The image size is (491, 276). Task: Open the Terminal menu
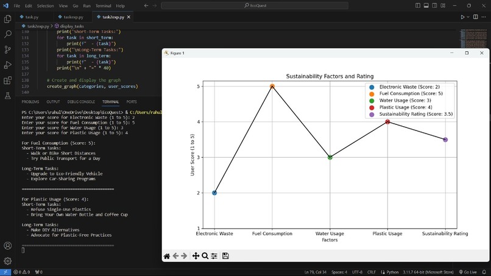pyautogui.click(x=104, y=5)
